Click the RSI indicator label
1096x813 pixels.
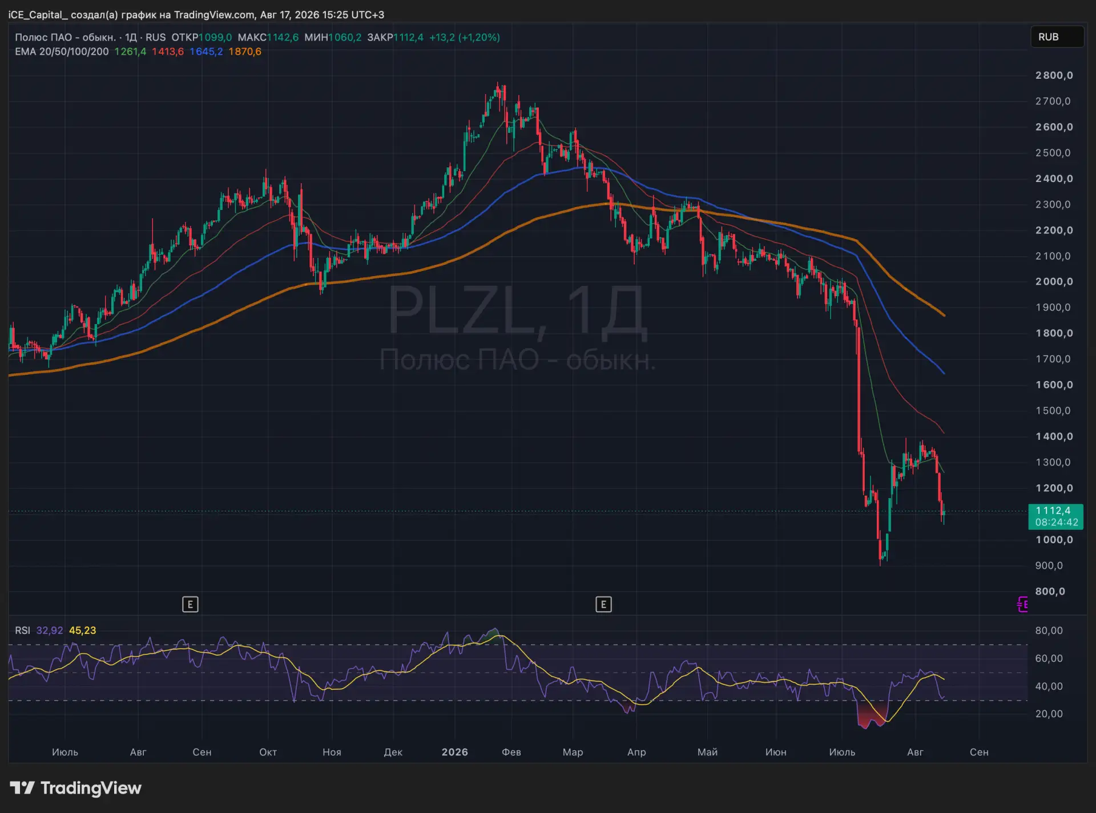(x=22, y=630)
